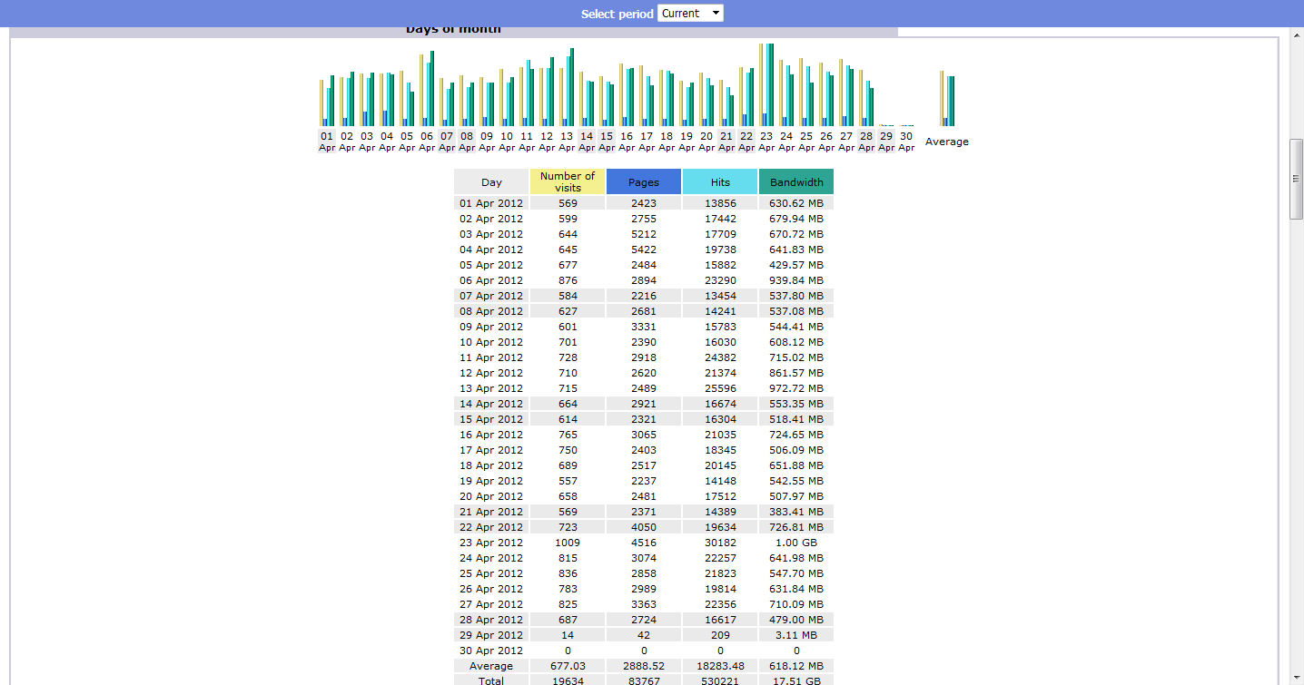
Task: Click the 02 Apr 2012 day cell
Action: click(x=491, y=219)
